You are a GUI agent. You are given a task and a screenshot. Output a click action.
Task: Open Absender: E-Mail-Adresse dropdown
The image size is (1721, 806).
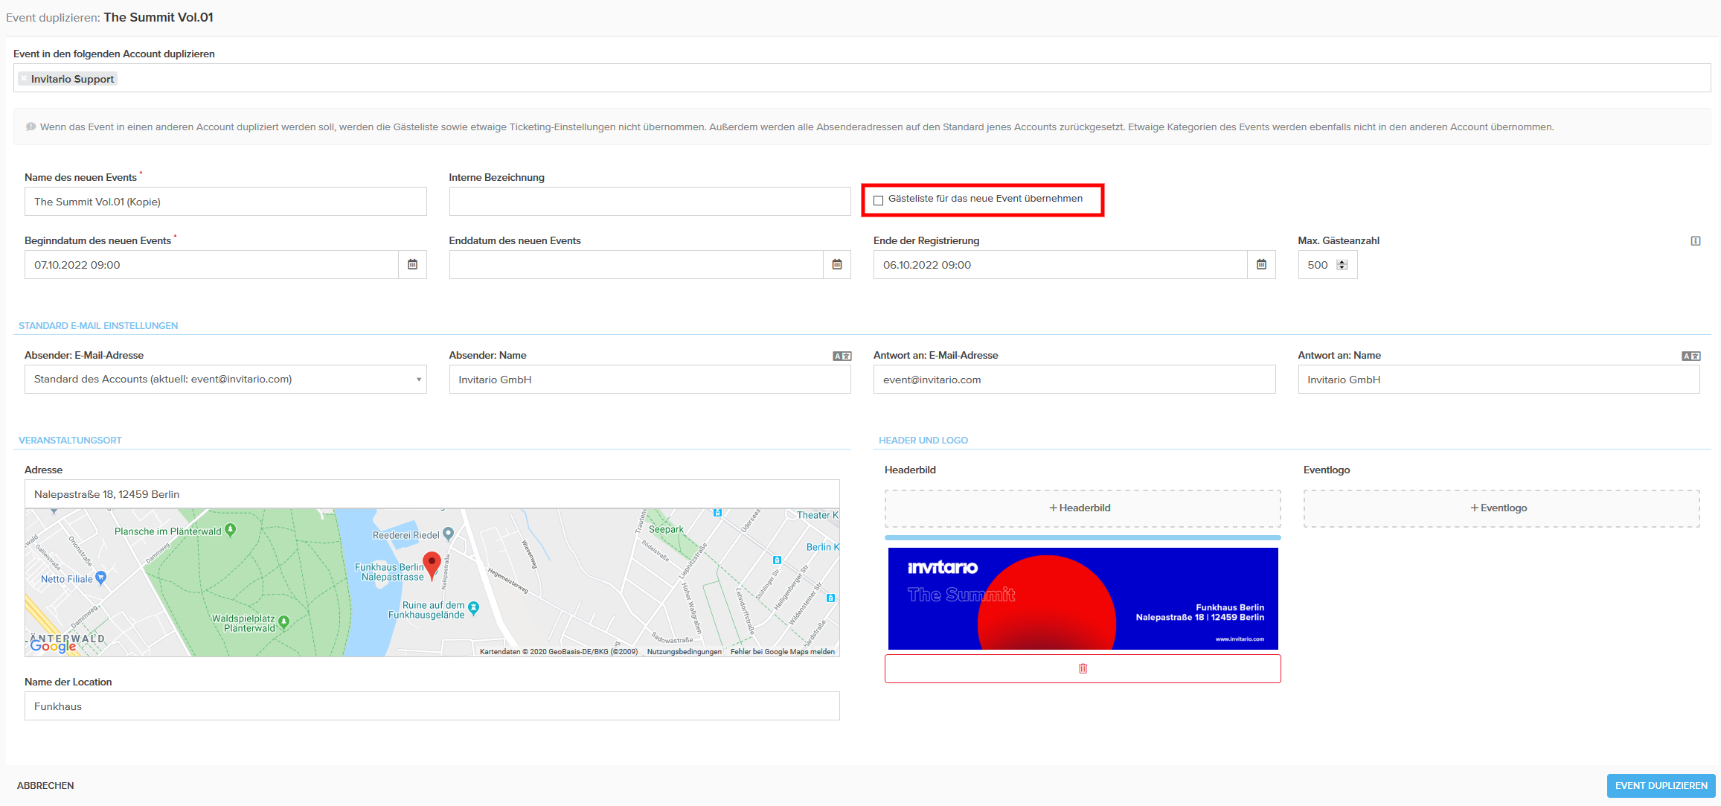(225, 380)
